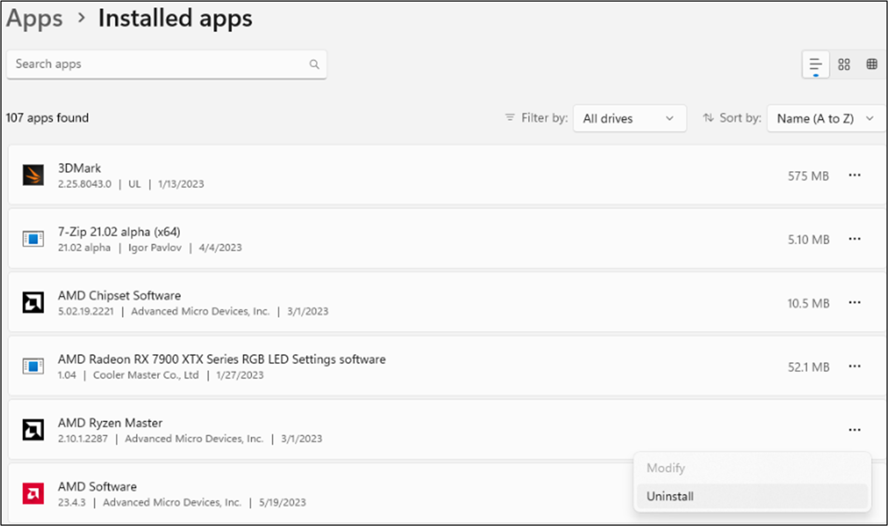Select Modify in the context menu
The height and width of the screenshot is (526, 888).
coord(752,468)
